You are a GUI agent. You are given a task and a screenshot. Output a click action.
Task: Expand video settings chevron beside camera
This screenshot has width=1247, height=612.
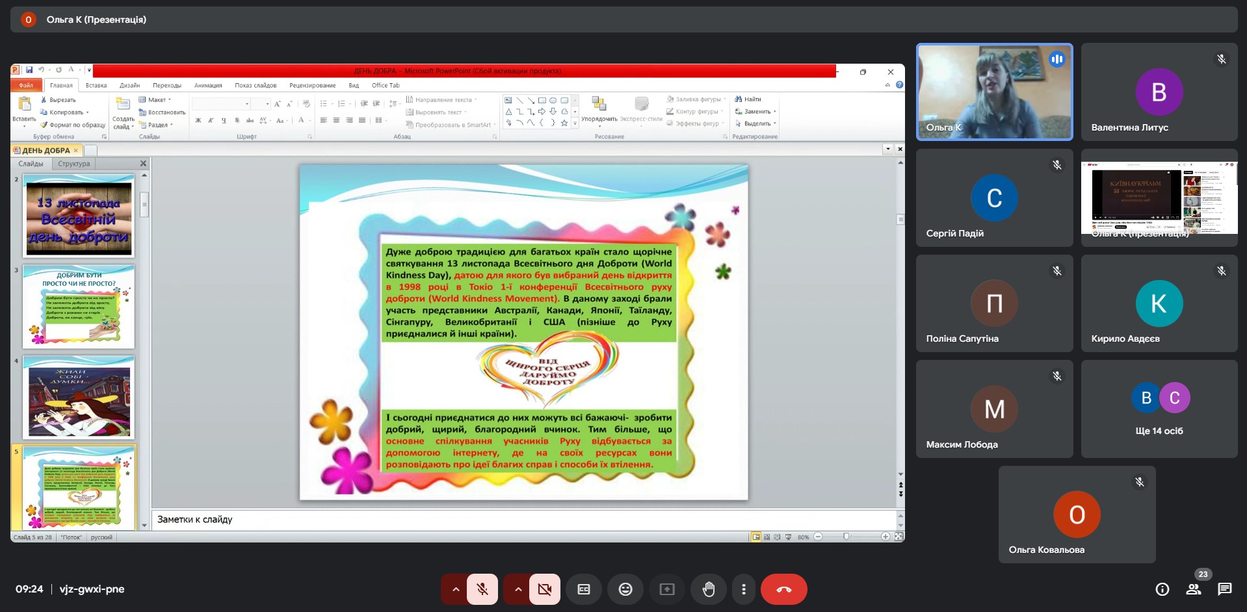pos(518,589)
